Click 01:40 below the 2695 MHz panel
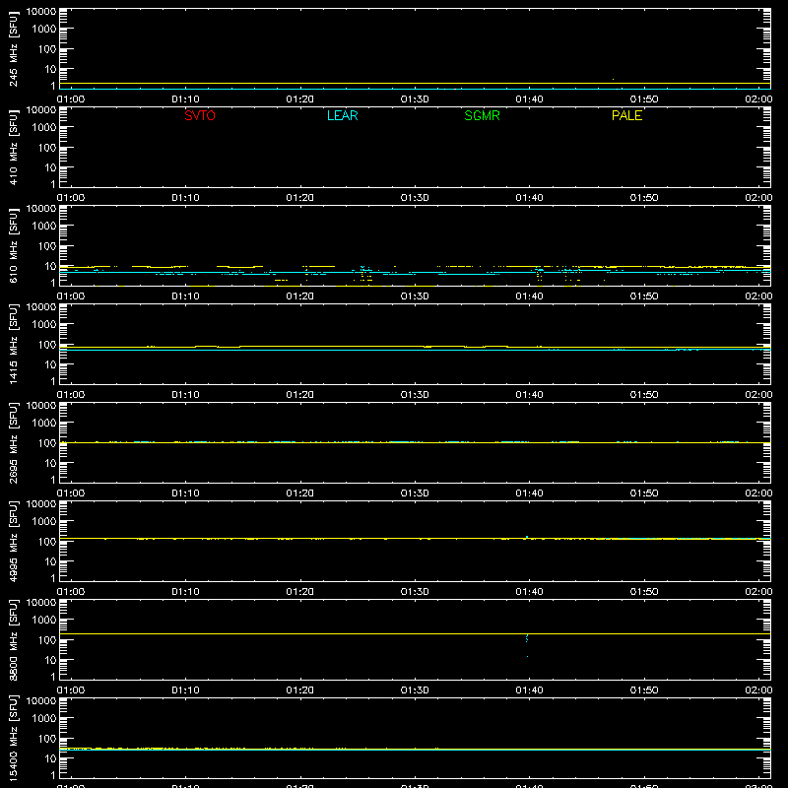The height and width of the screenshot is (788, 788). click(x=529, y=493)
